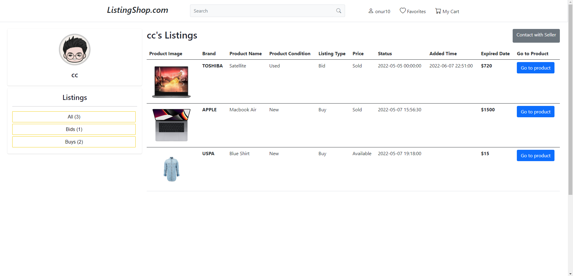This screenshot has width=573, height=276.
Task: Click the Product Condition column header
Action: (x=290, y=53)
